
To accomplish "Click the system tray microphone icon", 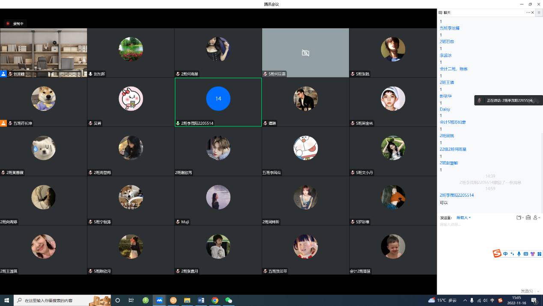I will point(472,300).
